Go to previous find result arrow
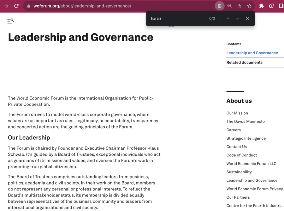Screen dimensions: 284x211 coord(228,19)
